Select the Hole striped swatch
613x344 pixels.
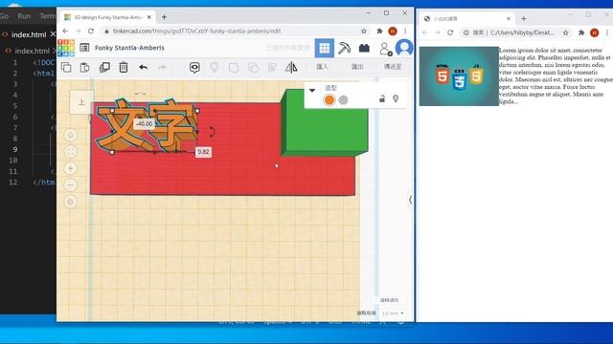pyautogui.click(x=343, y=100)
